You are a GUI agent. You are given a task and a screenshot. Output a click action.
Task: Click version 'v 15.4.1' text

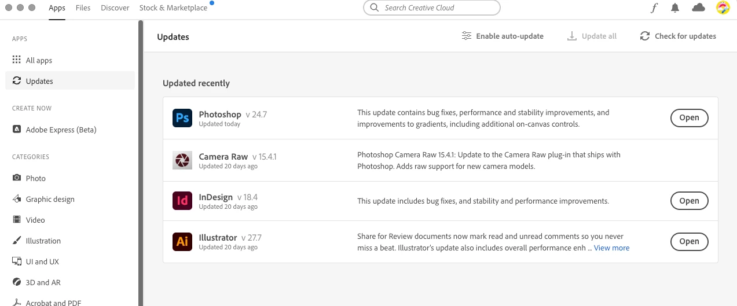point(265,157)
